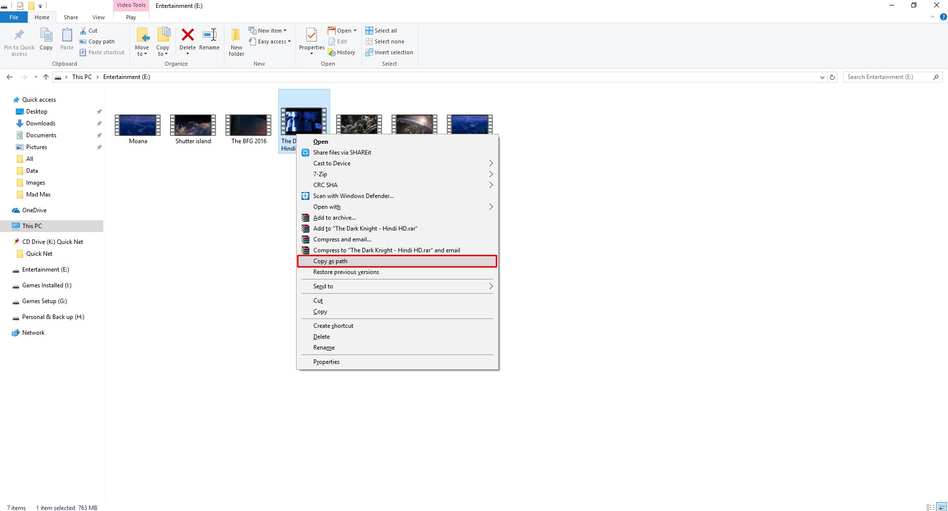Click the Cut scissors in ribbon
Viewport: 948px width, 511px height.
[x=83, y=31]
